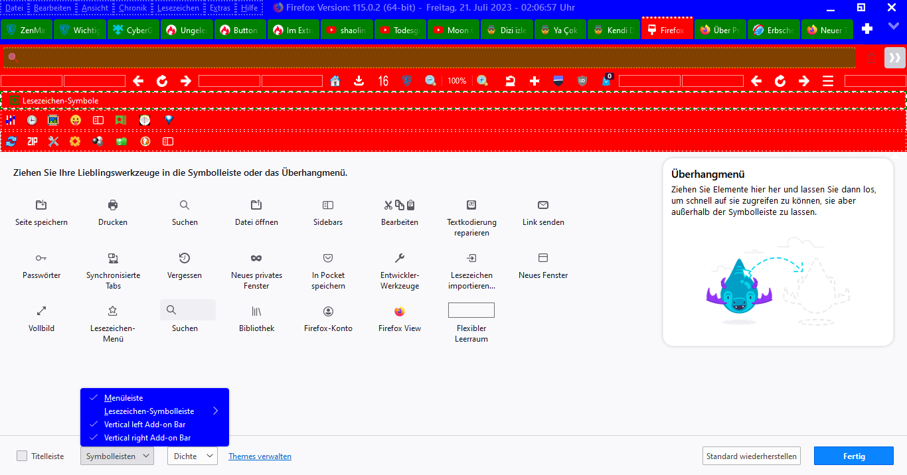907x475 pixels.
Task: Select the 'Neues privates Fenster' mask item
Action: click(256, 271)
